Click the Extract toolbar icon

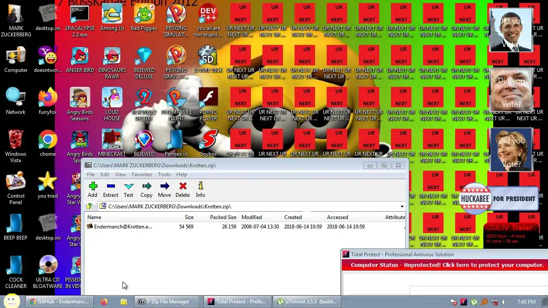pyautogui.click(x=110, y=190)
